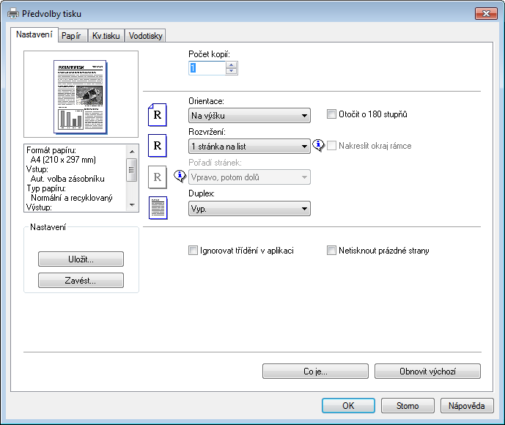
Task: Switch to the Papír tab
Action: [x=71, y=36]
